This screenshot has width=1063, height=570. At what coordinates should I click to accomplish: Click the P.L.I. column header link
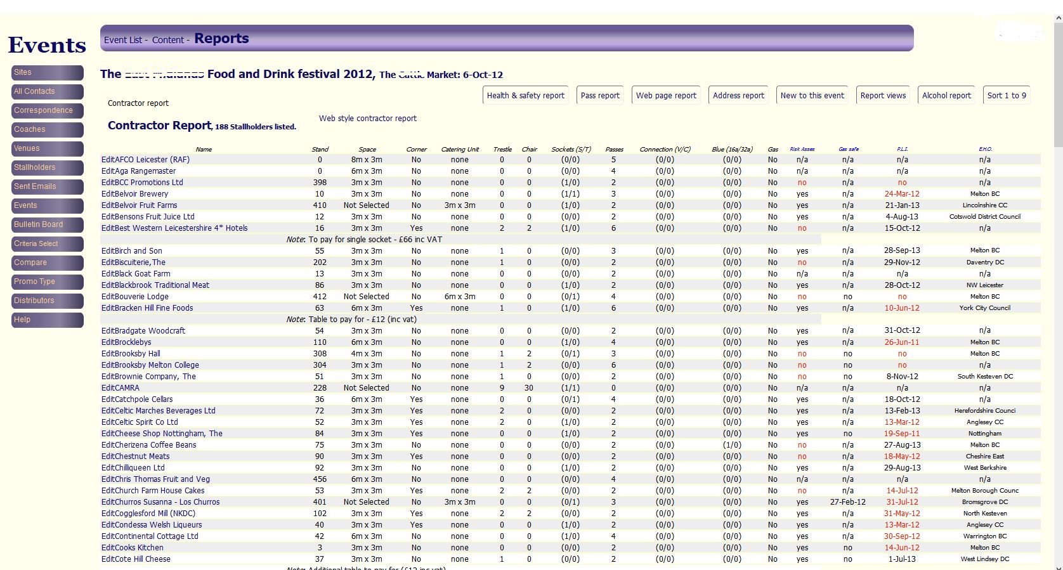click(902, 150)
